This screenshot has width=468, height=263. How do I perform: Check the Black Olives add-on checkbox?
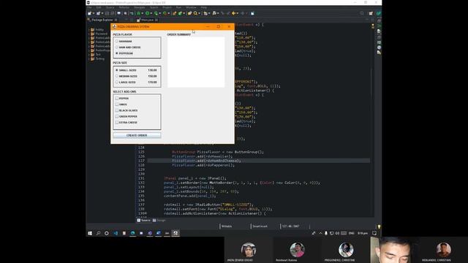pyautogui.click(x=117, y=110)
